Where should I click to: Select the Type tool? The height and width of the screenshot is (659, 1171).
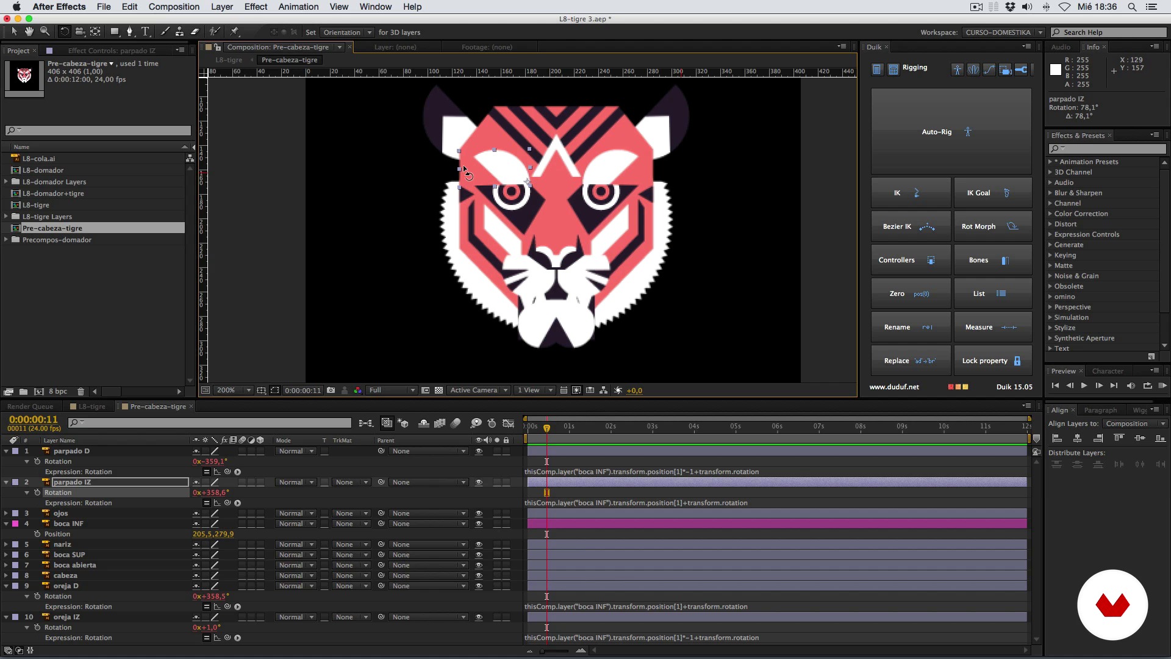[145, 32]
